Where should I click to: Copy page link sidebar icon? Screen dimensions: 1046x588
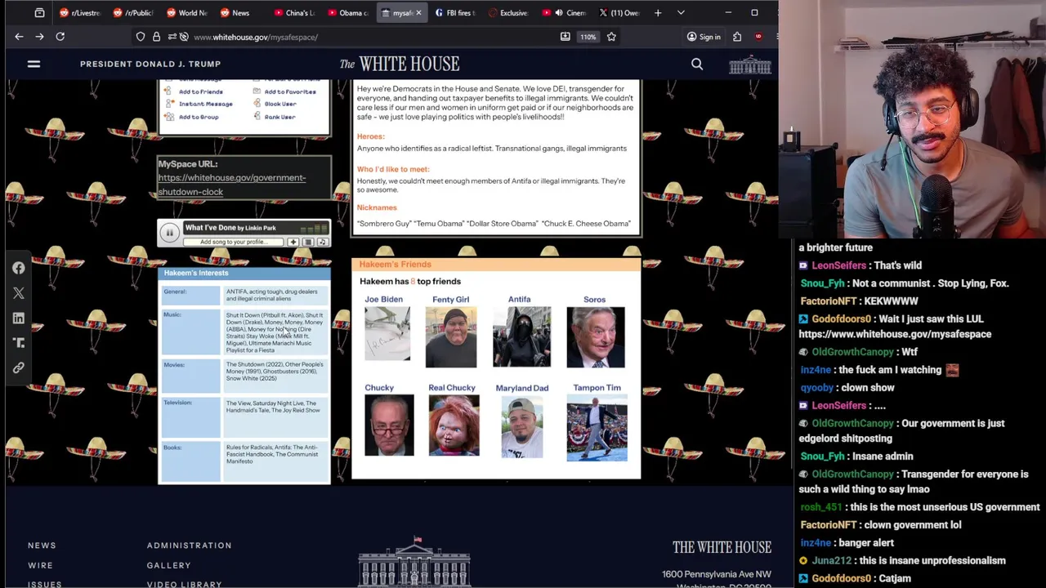click(x=19, y=367)
